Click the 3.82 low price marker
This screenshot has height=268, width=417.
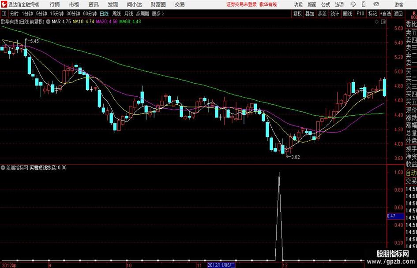coord(295,157)
